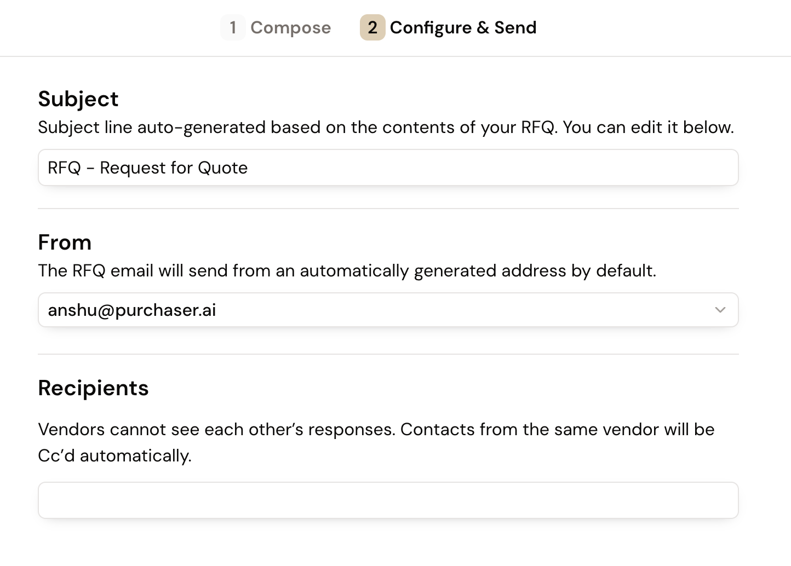Click the highlighted step 2 badge
Image resolution: width=791 pixels, height=566 pixels.
coord(372,27)
